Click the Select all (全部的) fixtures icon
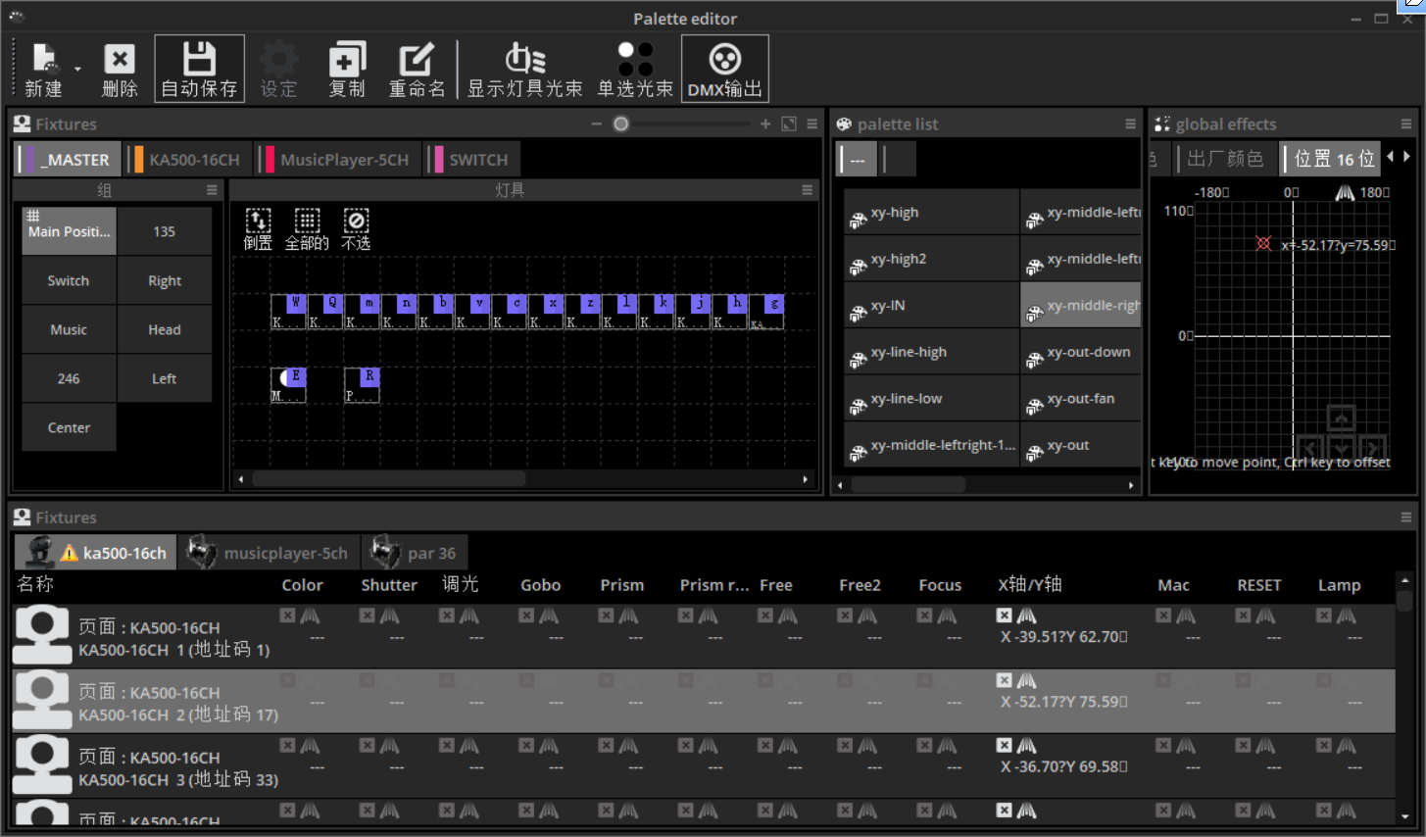This screenshot has width=1426, height=837. click(307, 229)
